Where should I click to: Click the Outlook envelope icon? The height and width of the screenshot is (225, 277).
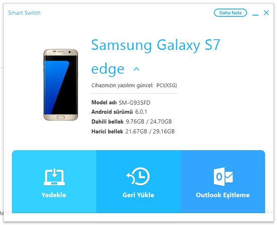[x=223, y=176]
